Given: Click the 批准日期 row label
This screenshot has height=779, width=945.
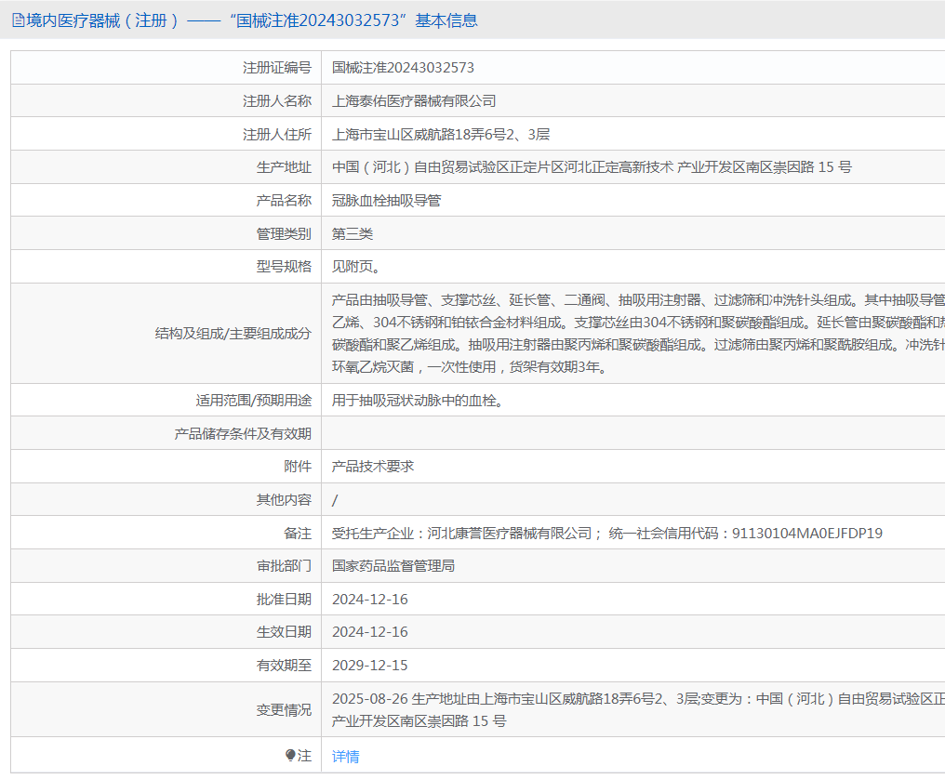Looking at the screenshot, I should click(284, 600).
